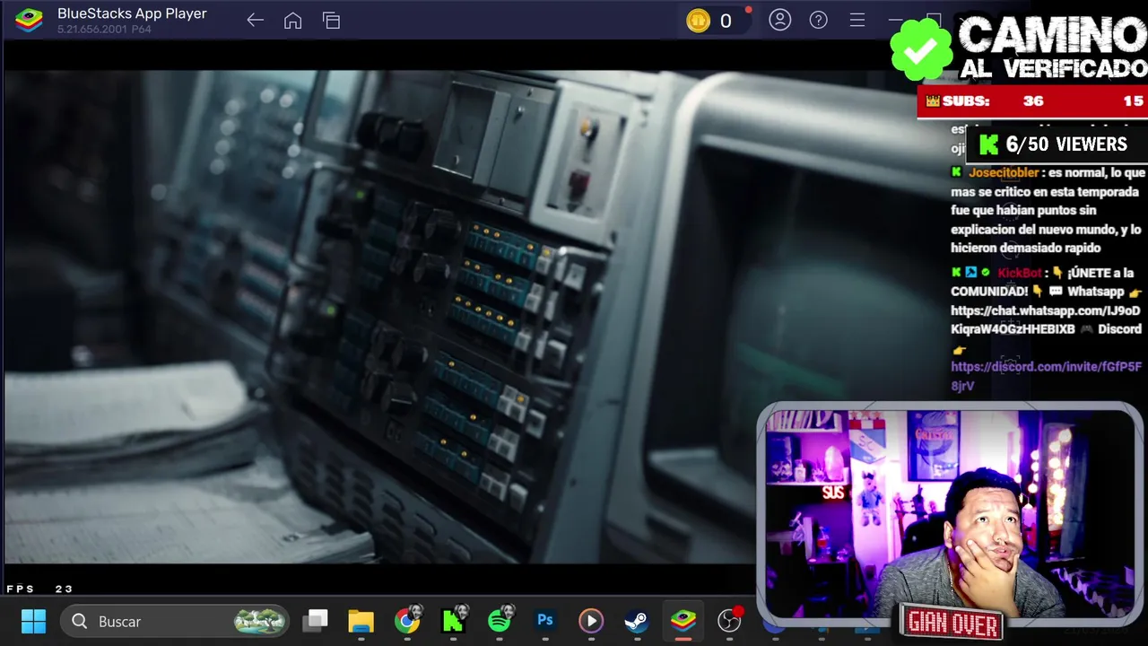
Task: Open the BlueStacks hamburger menu
Action: click(857, 20)
